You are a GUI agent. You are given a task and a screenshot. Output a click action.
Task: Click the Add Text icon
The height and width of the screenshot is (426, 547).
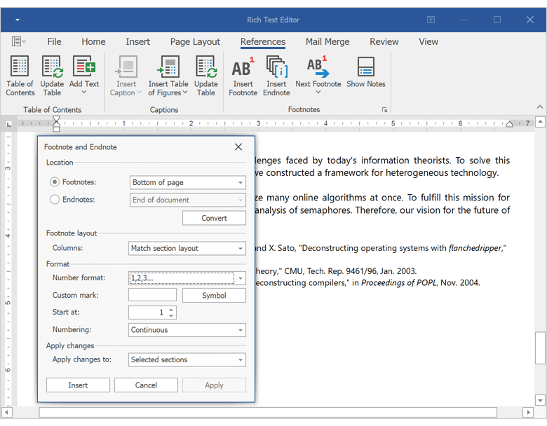point(84,67)
